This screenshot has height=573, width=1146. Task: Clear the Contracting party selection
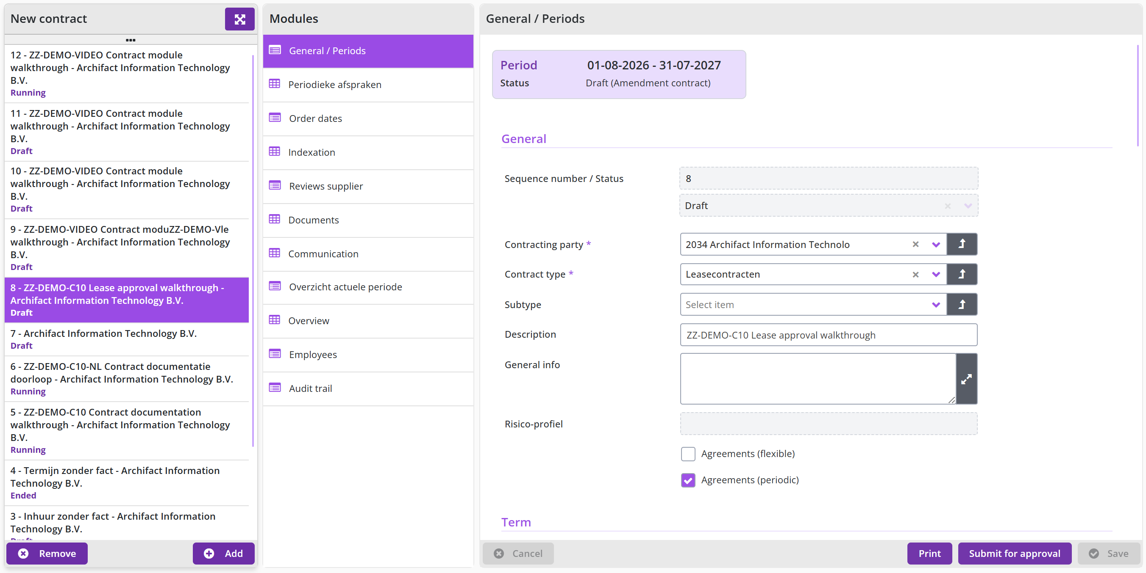[915, 244]
